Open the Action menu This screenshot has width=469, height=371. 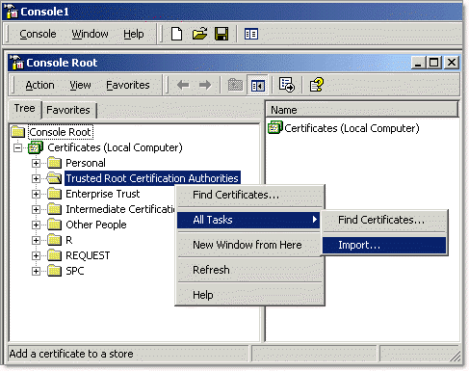(39, 85)
